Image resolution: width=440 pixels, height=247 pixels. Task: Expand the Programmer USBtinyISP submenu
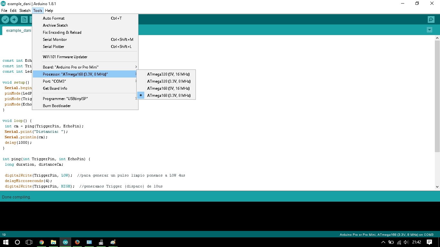click(85, 99)
